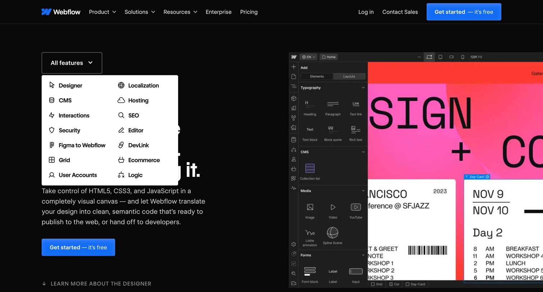Collapse the All features dropdown
The image size is (543, 292).
point(72,63)
